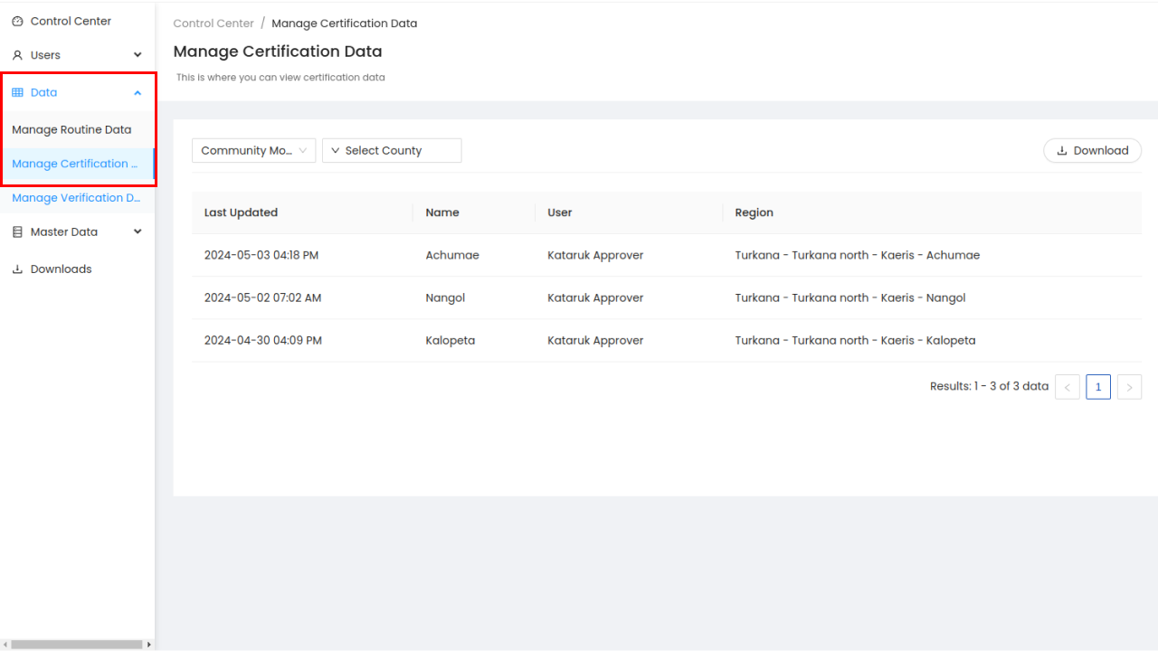Click the Users person icon
Screen dimensions: 1158x651
[x=17, y=55]
